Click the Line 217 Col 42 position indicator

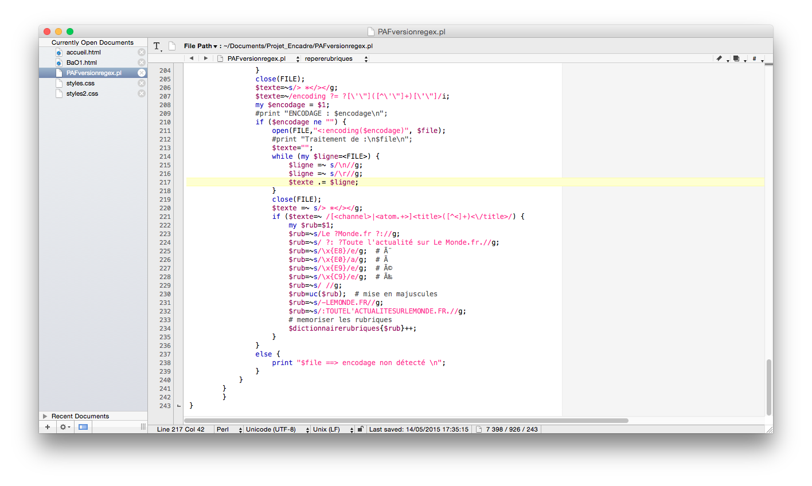181,429
